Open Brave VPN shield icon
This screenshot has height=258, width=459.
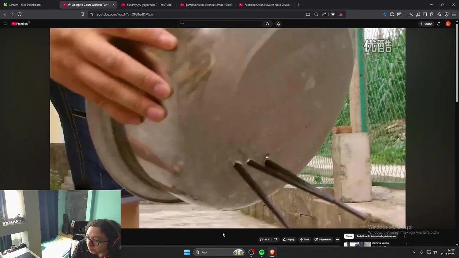(446, 14)
